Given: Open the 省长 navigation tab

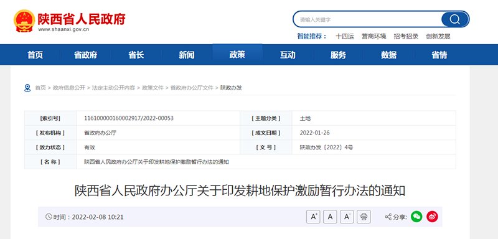Looking at the screenshot, I should coord(136,55).
